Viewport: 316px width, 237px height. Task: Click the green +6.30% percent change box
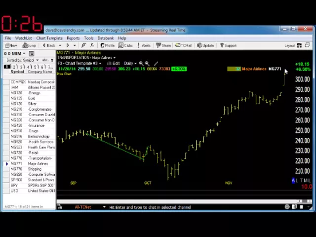coord(179,69)
